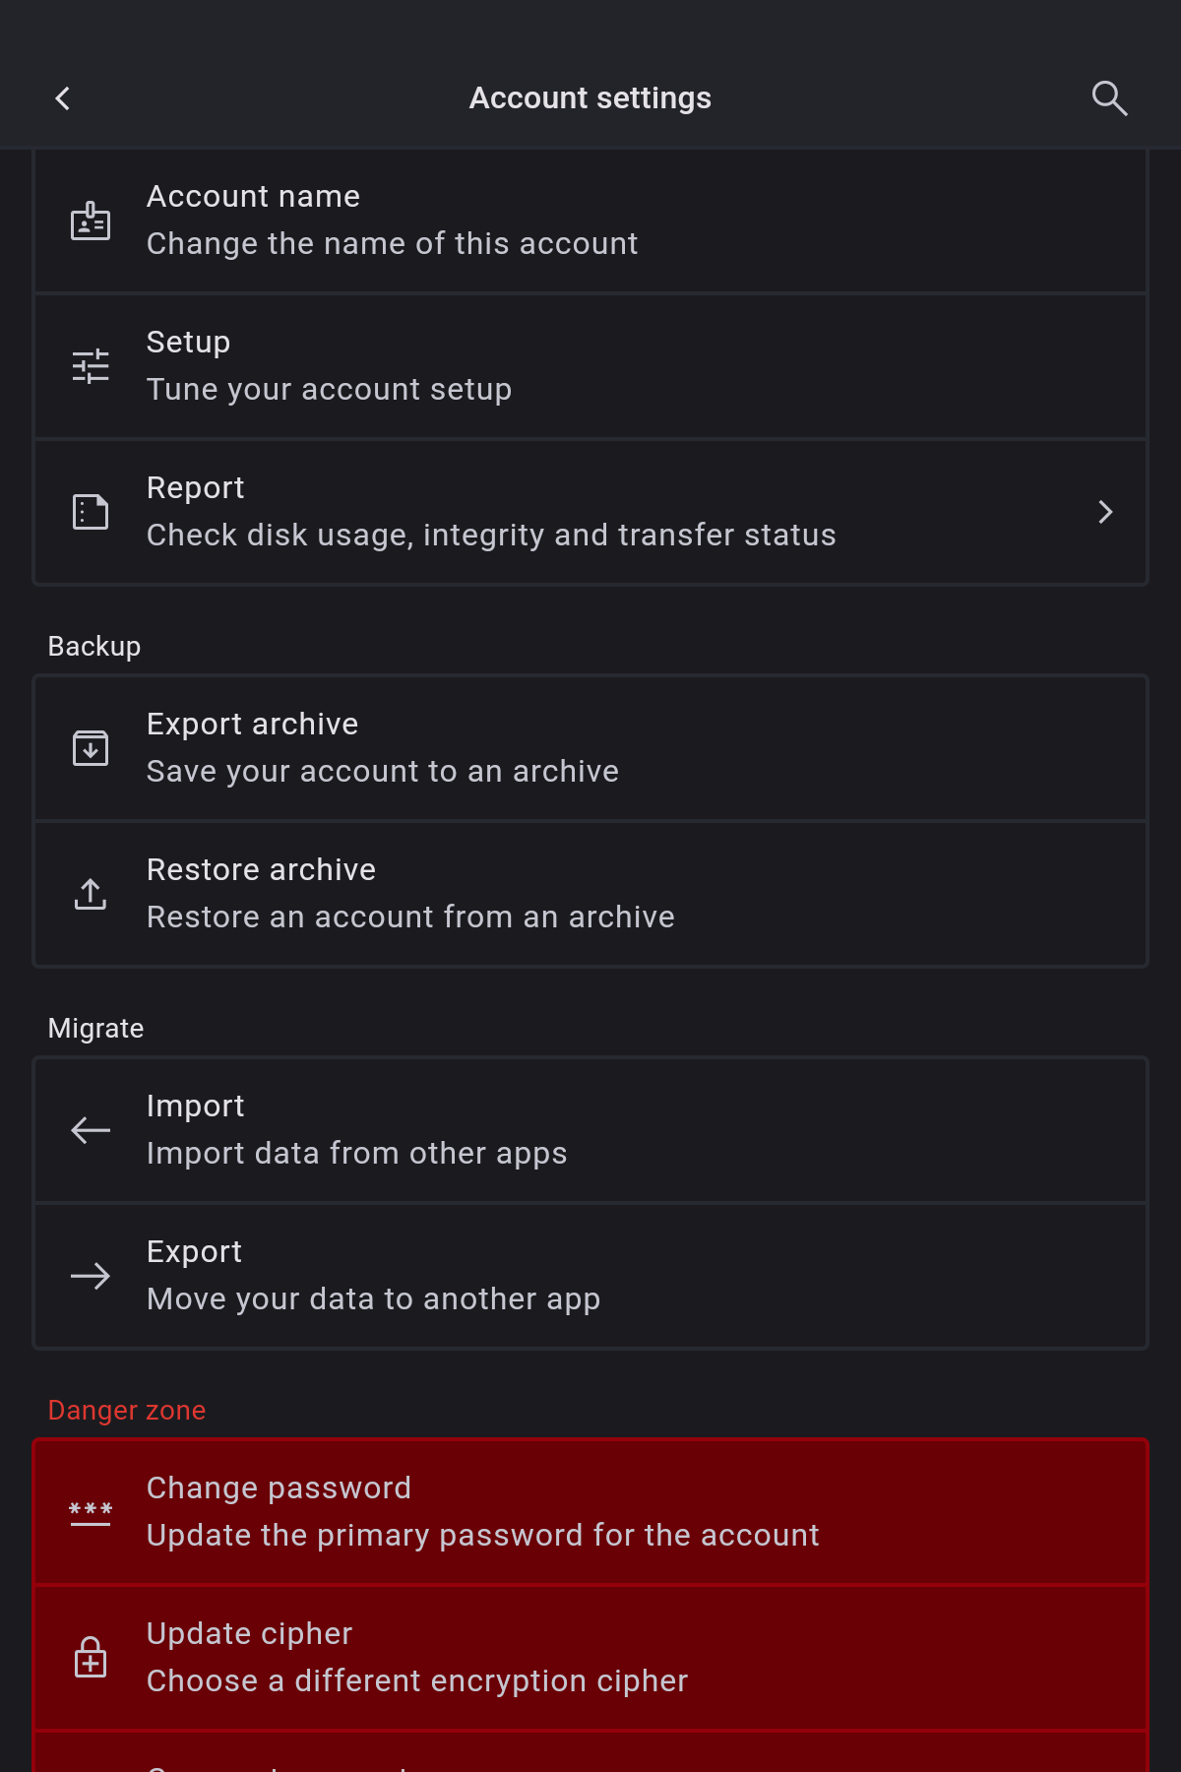
Task: Go back using the header arrow
Action: [63, 98]
